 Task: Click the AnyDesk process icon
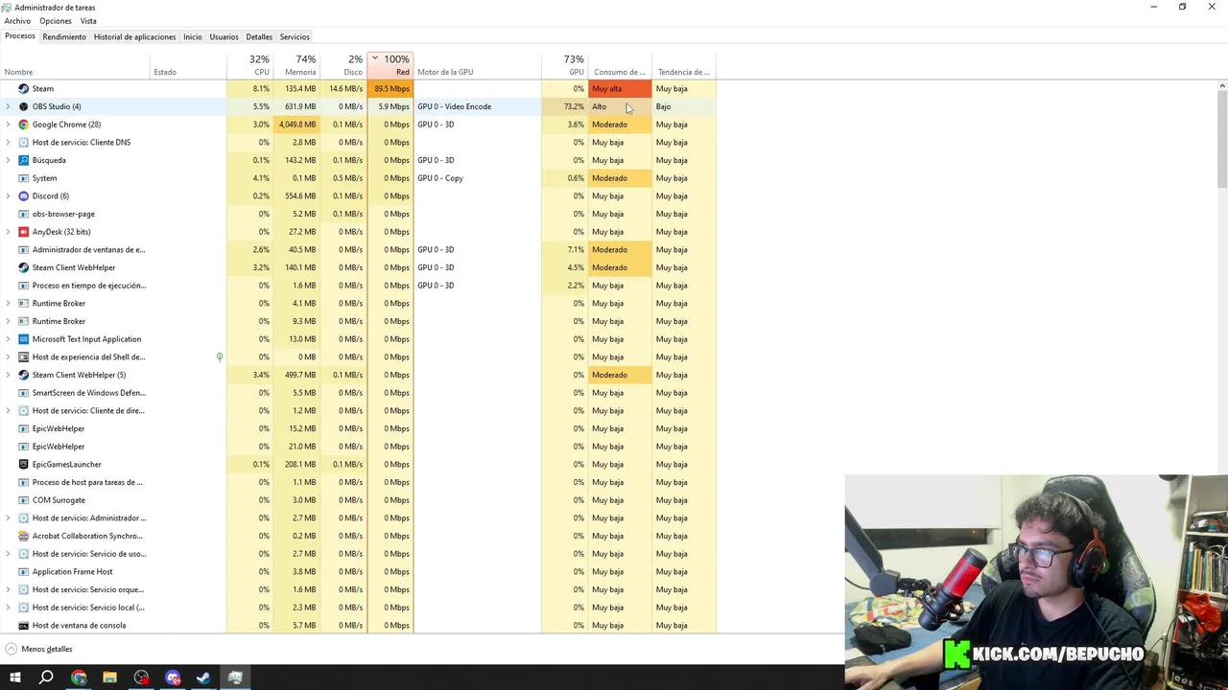(x=24, y=232)
